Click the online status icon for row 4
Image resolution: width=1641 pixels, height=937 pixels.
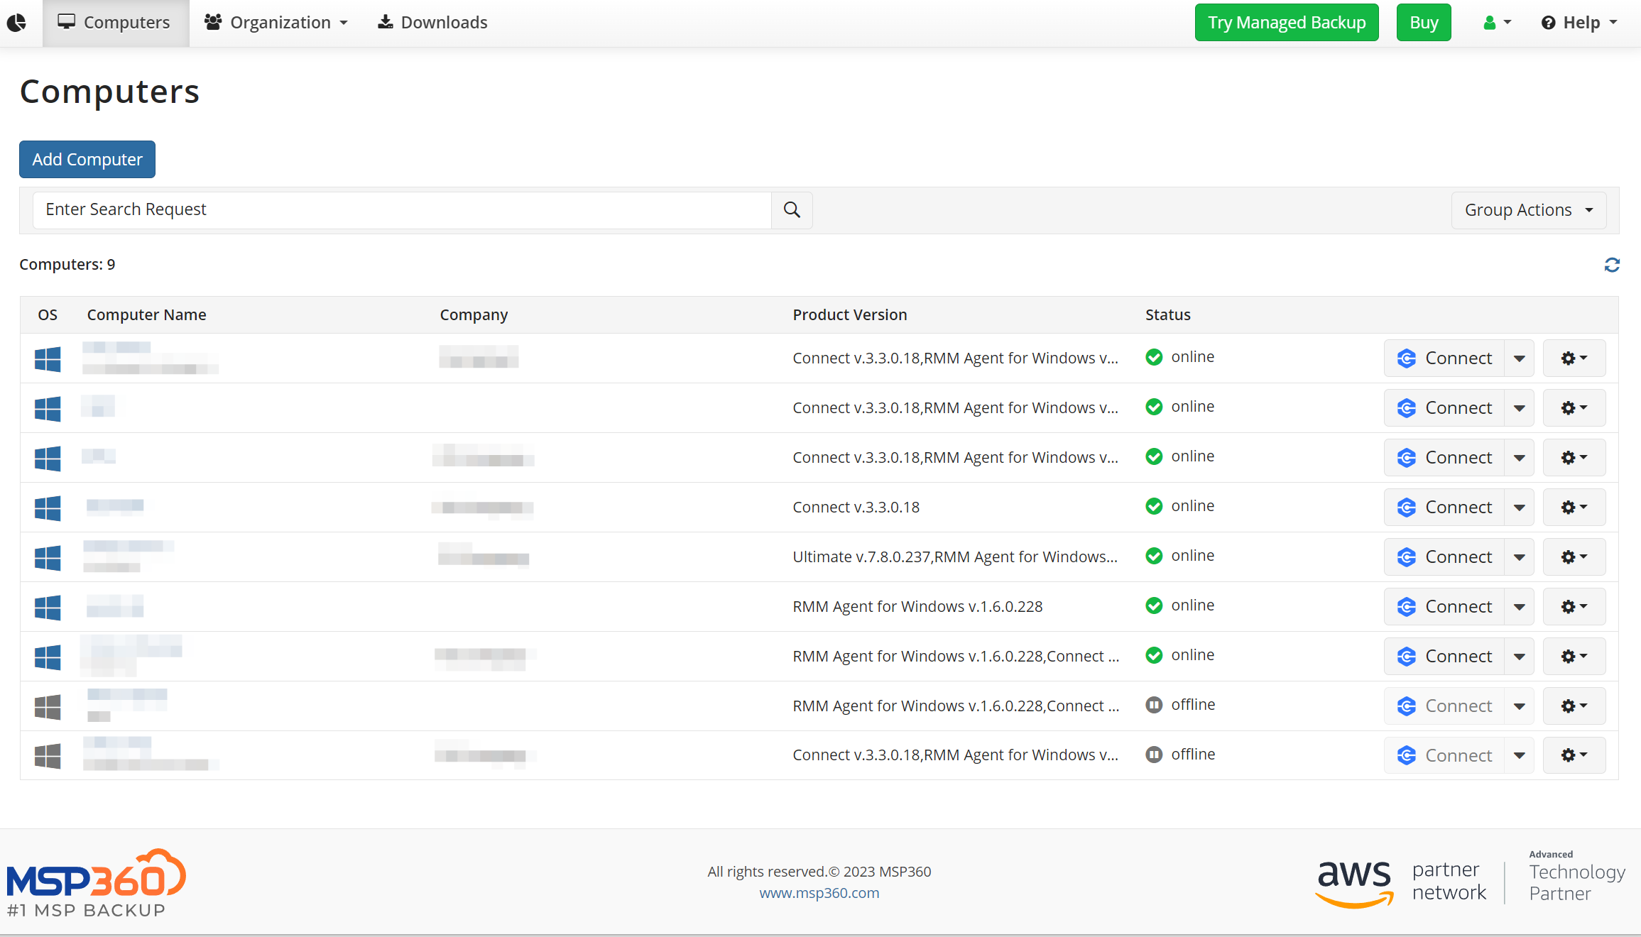click(1153, 505)
